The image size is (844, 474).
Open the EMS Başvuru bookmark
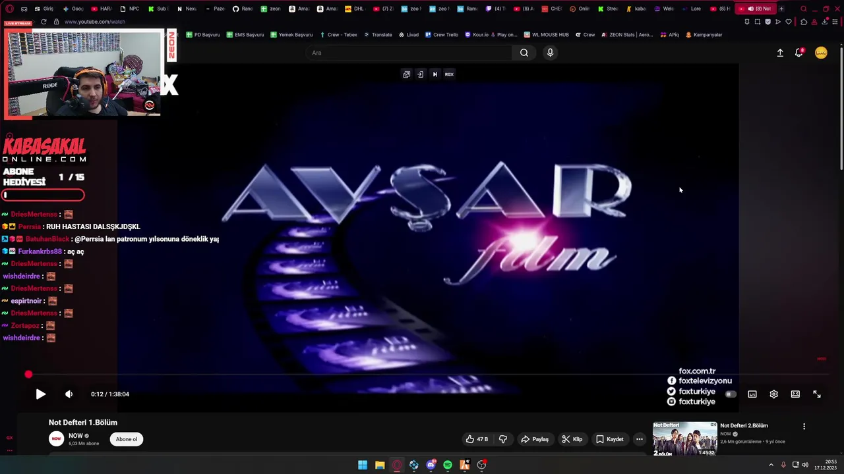coord(245,35)
